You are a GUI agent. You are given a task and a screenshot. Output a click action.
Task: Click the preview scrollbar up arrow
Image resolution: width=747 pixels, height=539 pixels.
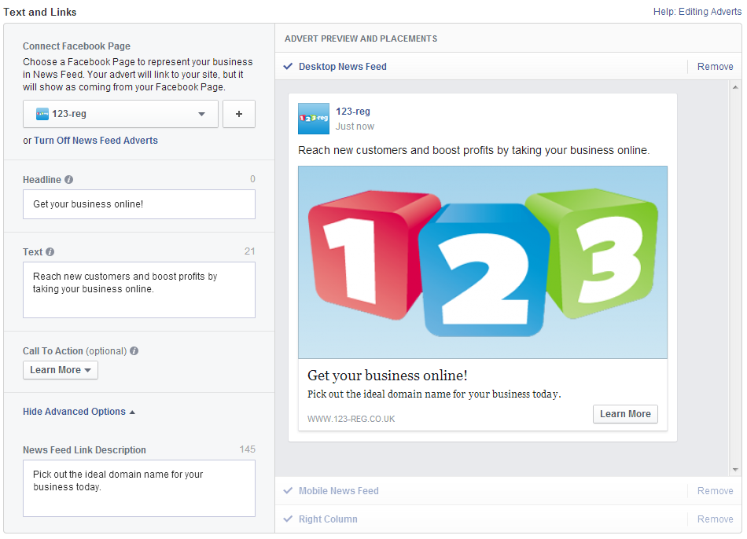(735, 87)
